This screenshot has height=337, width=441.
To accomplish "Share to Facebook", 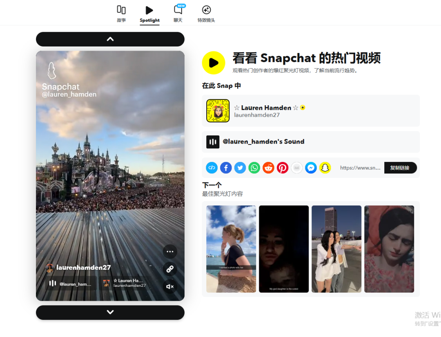I will (226, 168).
